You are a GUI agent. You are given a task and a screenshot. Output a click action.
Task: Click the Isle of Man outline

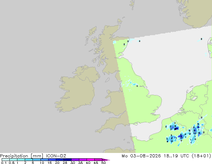[x=107, y=80]
